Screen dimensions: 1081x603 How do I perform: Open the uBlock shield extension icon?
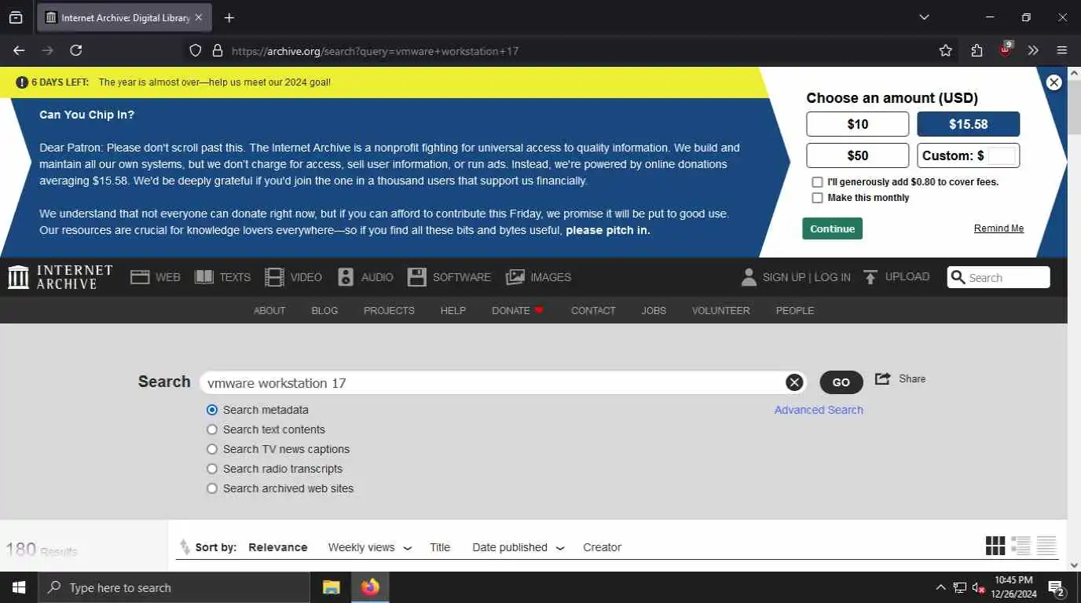1006,50
